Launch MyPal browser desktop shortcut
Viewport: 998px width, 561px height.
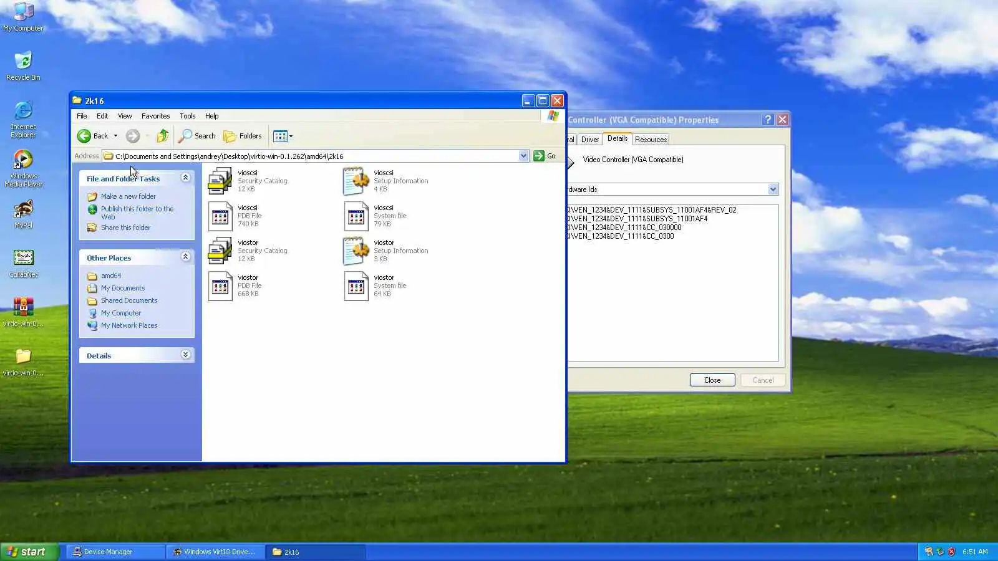pos(23,214)
